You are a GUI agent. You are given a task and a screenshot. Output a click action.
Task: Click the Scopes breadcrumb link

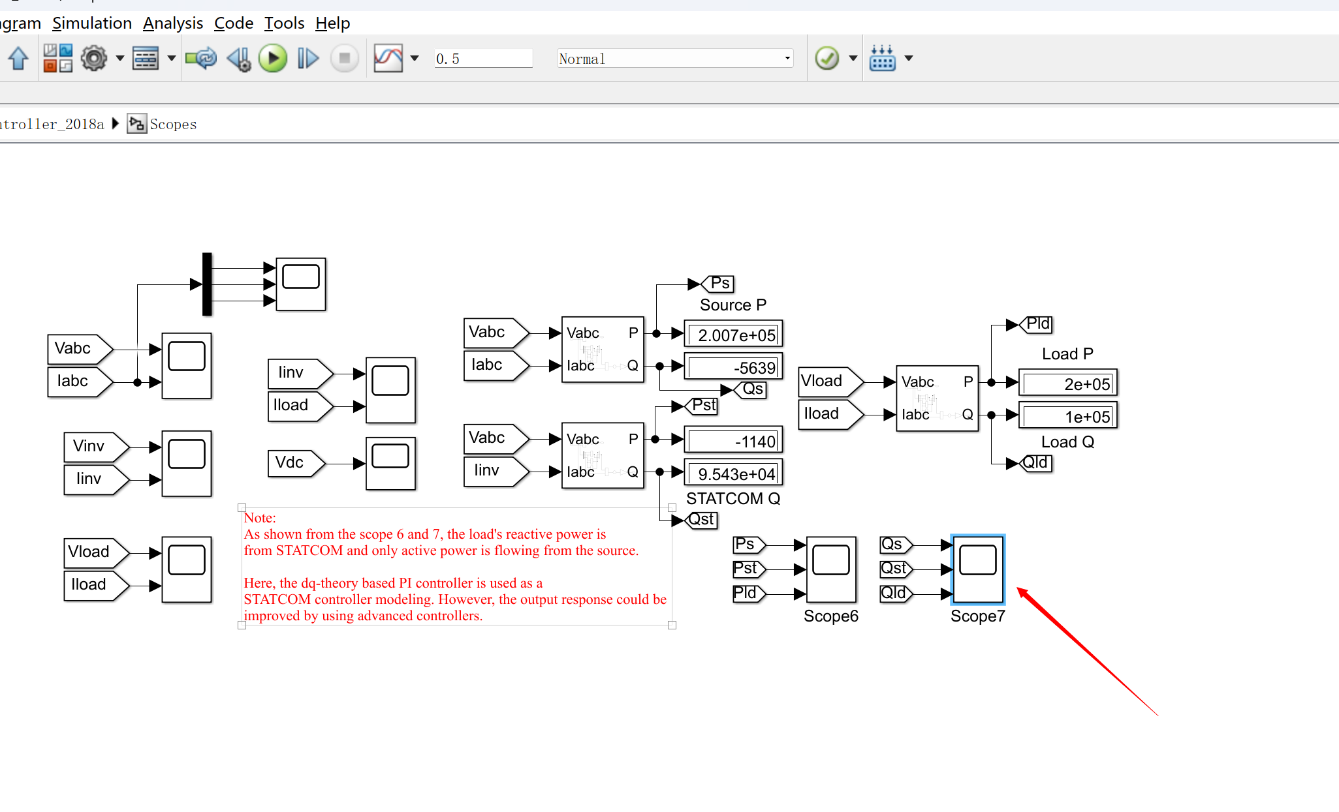pyautogui.click(x=173, y=125)
